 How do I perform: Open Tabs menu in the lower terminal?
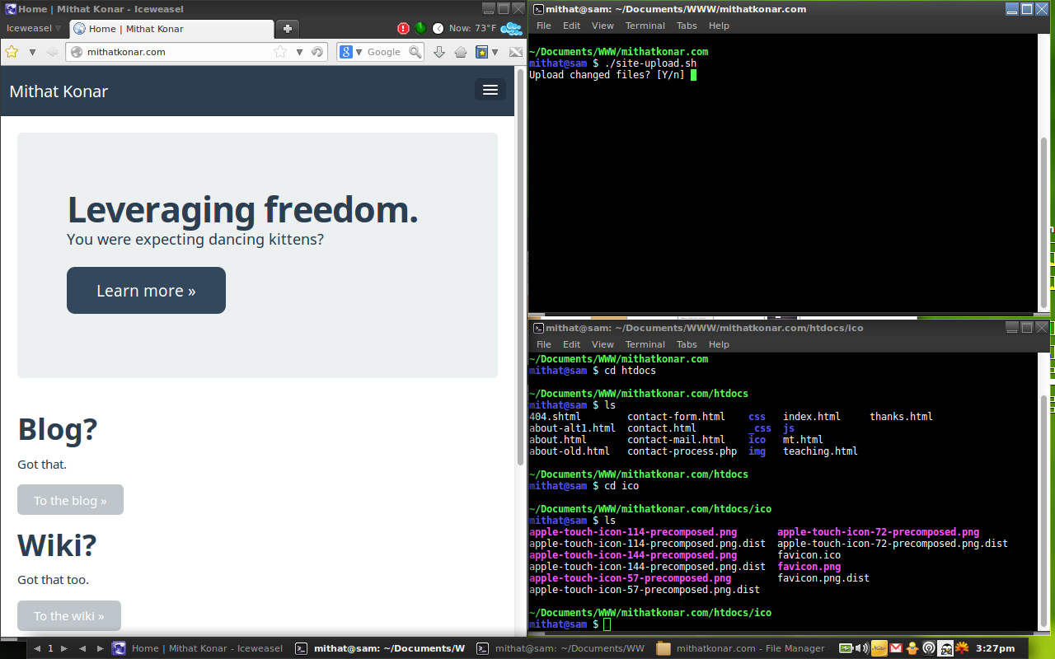[687, 344]
